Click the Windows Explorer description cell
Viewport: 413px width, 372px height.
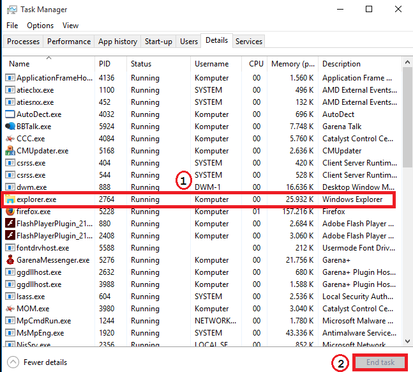point(352,199)
